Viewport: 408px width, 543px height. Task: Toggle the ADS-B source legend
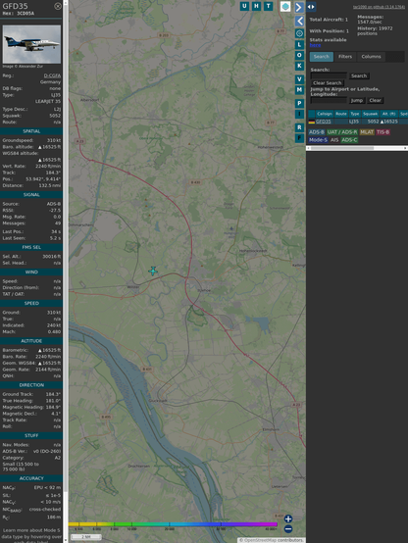(316, 132)
